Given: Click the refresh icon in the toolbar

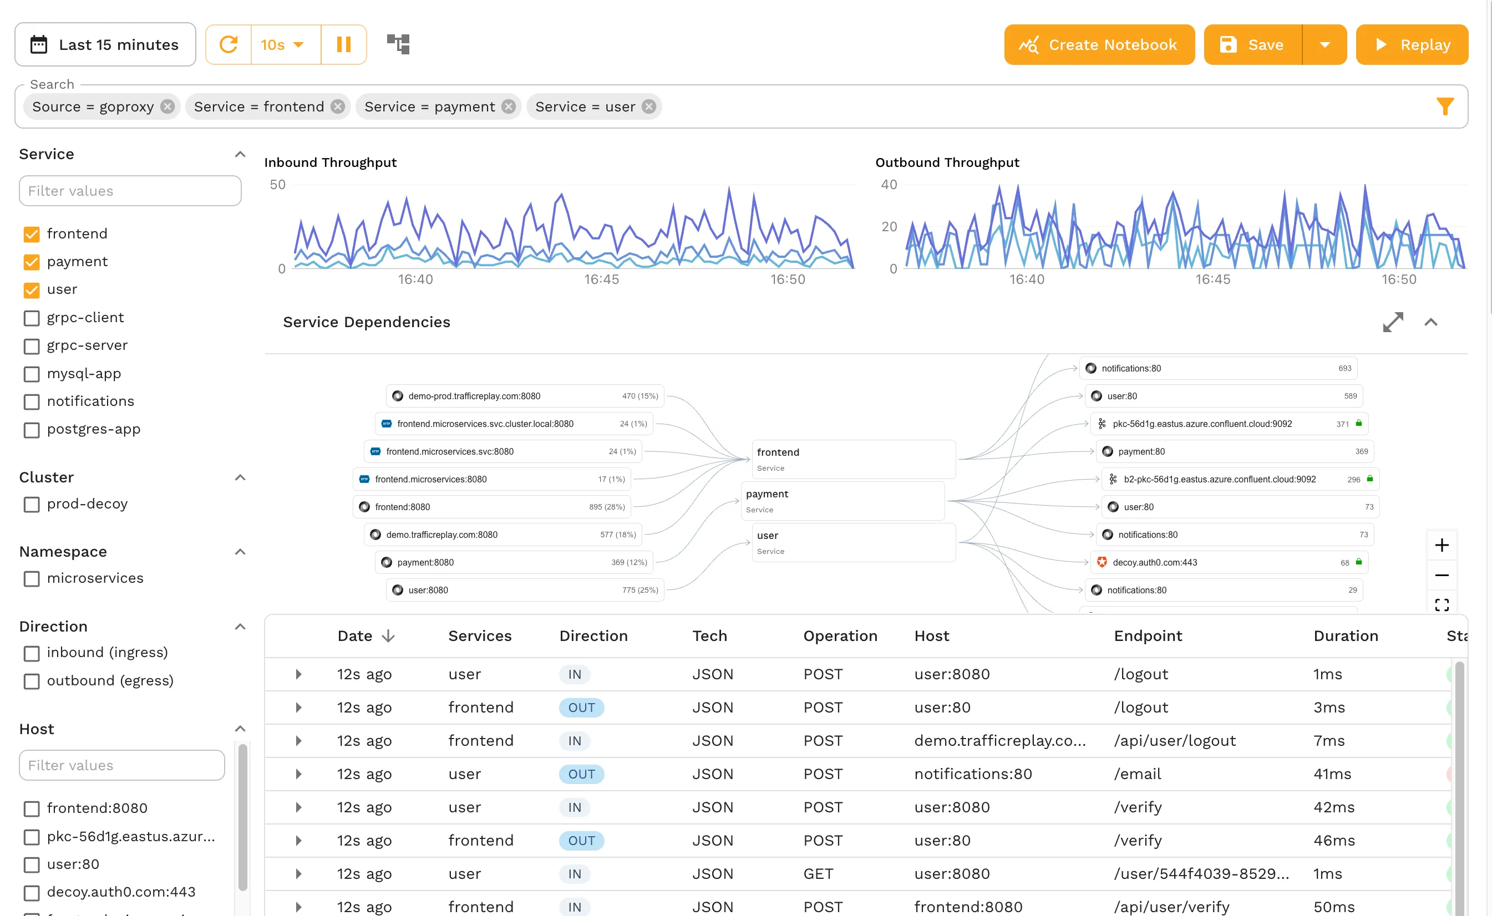Looking at the screenshot, I should tap(228, 44).
